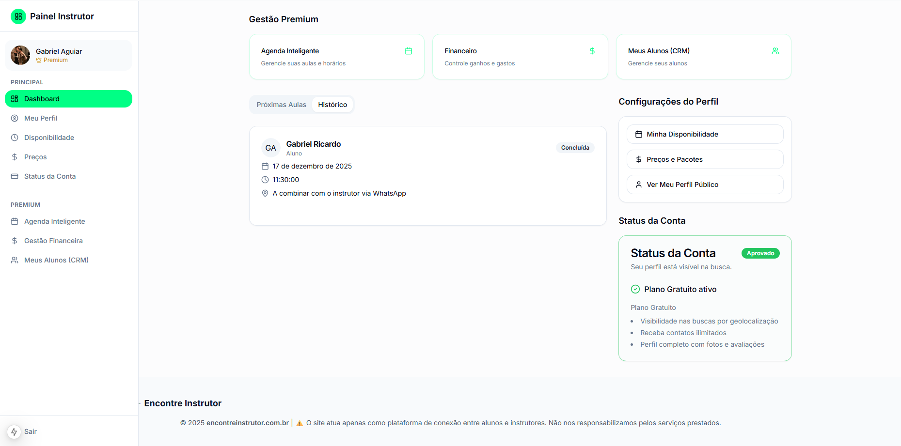The image size is (901, 446).
Task: Click the Aprovado status badge
Action: 760,253
